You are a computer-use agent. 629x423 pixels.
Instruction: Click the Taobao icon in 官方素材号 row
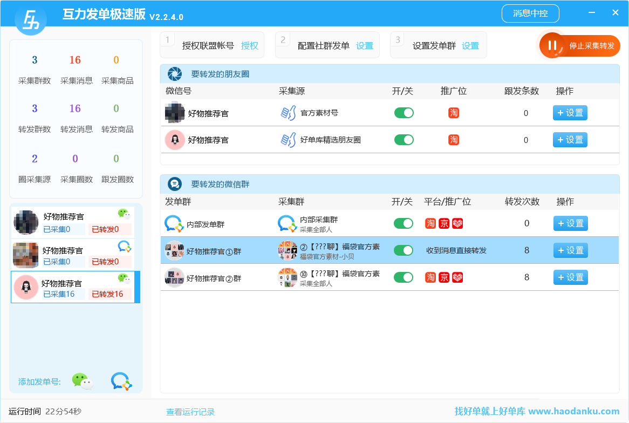point(454,113)
